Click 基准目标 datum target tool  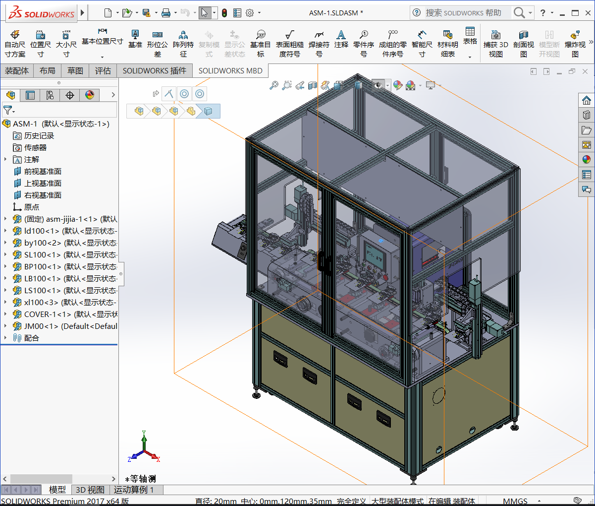261,44
